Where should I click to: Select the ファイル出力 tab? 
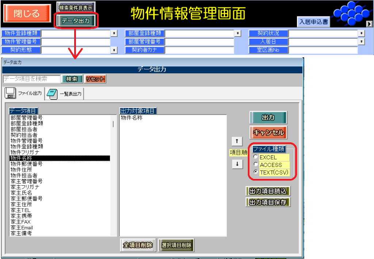point(24,93)
